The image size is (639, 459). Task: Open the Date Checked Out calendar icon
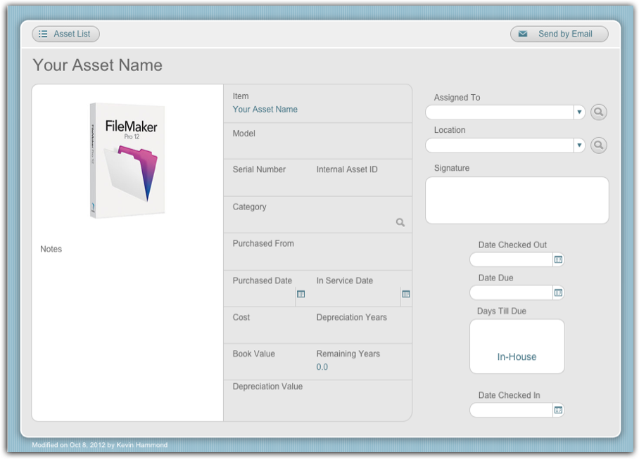[559, 259]
